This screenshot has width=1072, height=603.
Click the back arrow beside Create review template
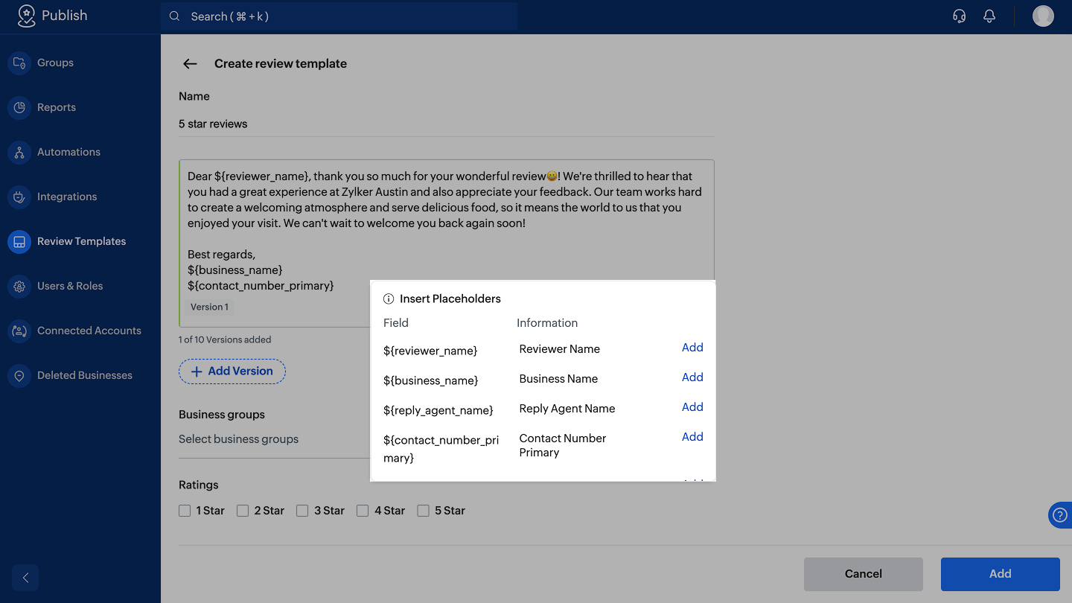pyautogui.click(x=190, y=64)
